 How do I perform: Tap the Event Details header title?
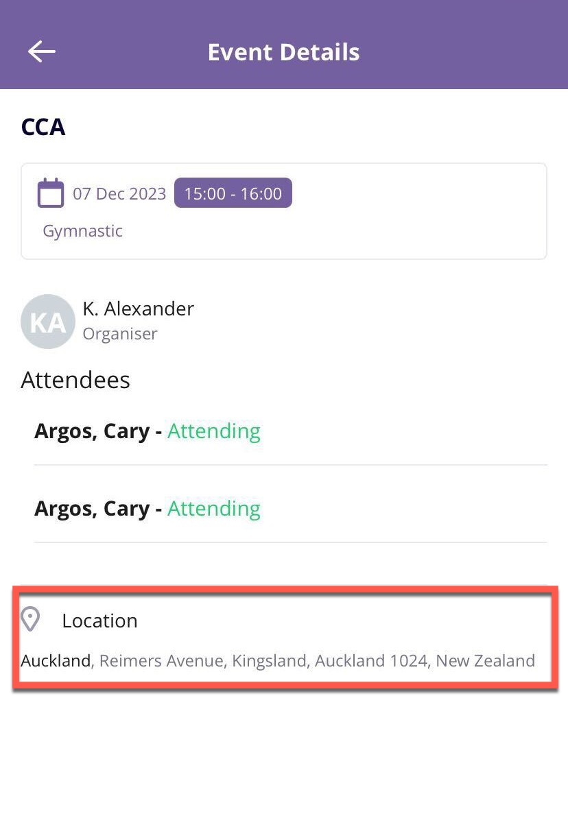(x=283, y=52)
